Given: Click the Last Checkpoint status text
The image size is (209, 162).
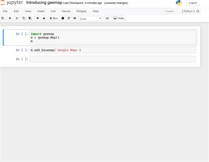Looking at the screenshot, I should point(82,3).
